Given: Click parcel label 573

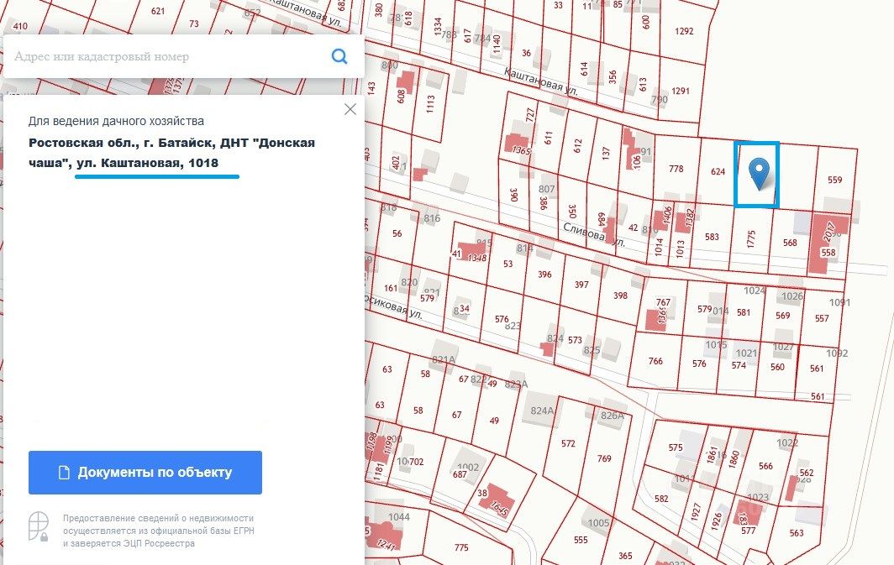Looking at the screenshot, I should (575, 340).
